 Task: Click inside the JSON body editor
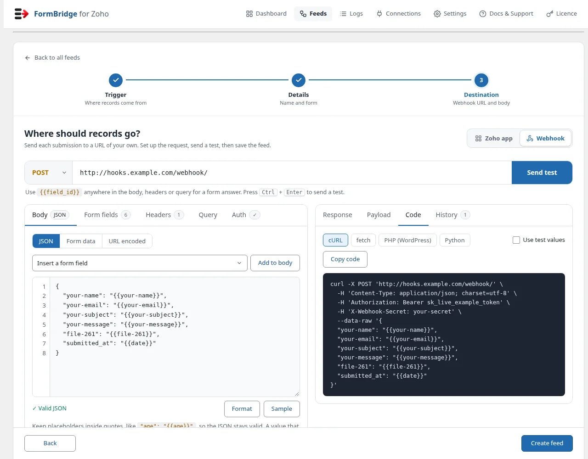[x=175, y=337]
